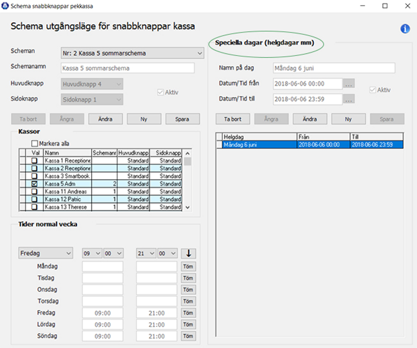The height and width of the screenshot is (348, 417).
Task: Clear Onsdag times with Töm
Action: pyautogui.click(x=189, y=290)
